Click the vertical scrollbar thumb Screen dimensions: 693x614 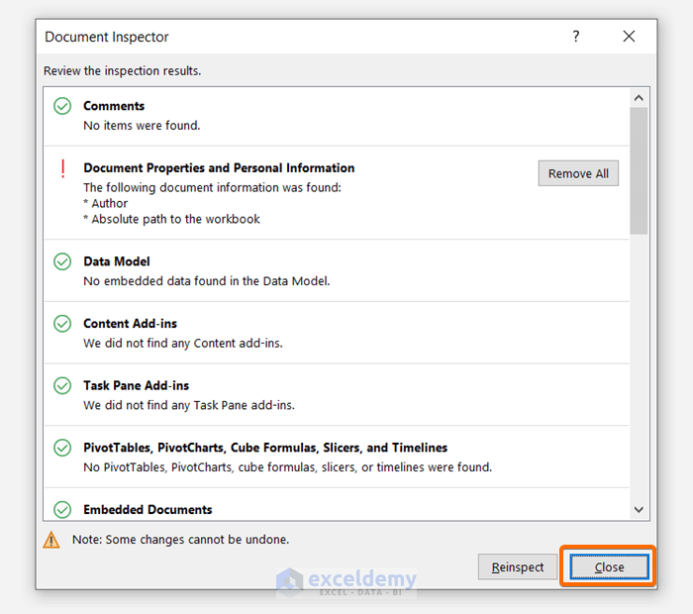[639, 170]
